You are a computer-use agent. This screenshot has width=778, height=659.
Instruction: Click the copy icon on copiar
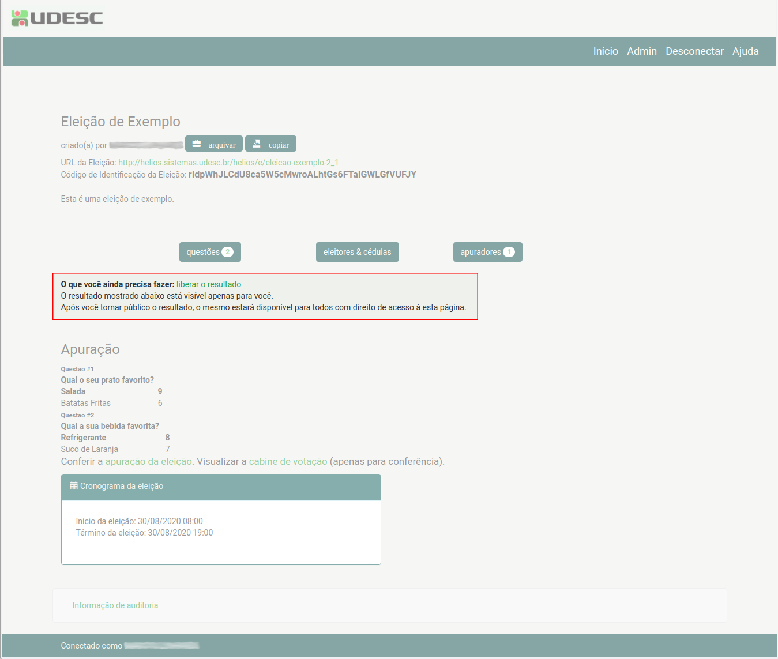click(257, 144)
